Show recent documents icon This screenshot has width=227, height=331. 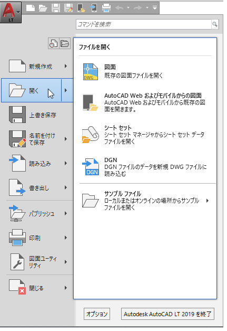pyautogui.click(x=54, y=43)
